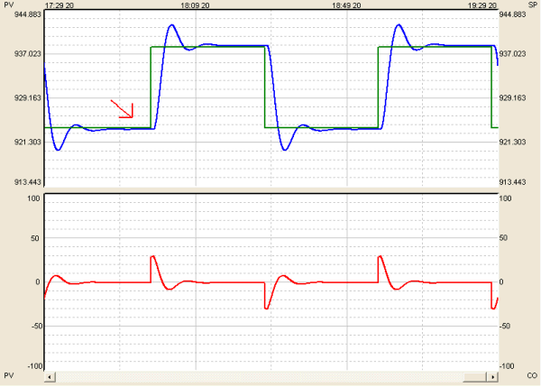Click the 19:29:20 time axis label
The image size is (541, 387).
(x=482, y=5)
